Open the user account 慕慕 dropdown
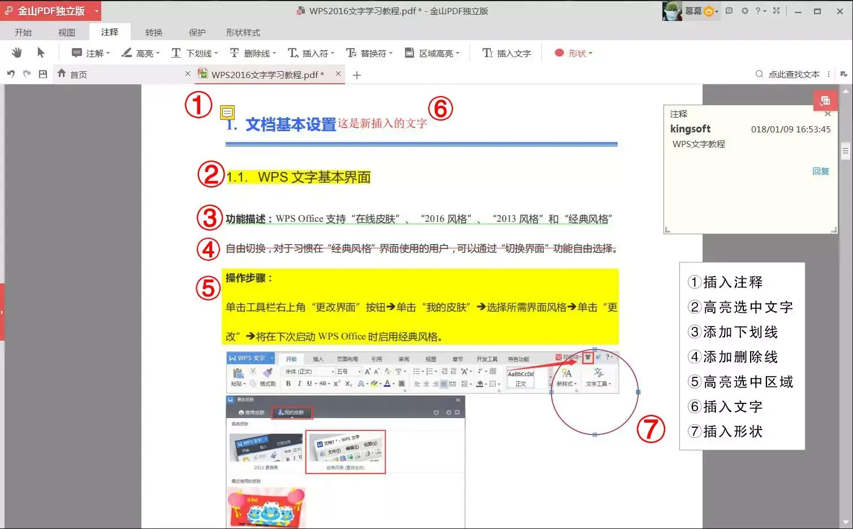The image size is (853, 529). click(716, 11)
